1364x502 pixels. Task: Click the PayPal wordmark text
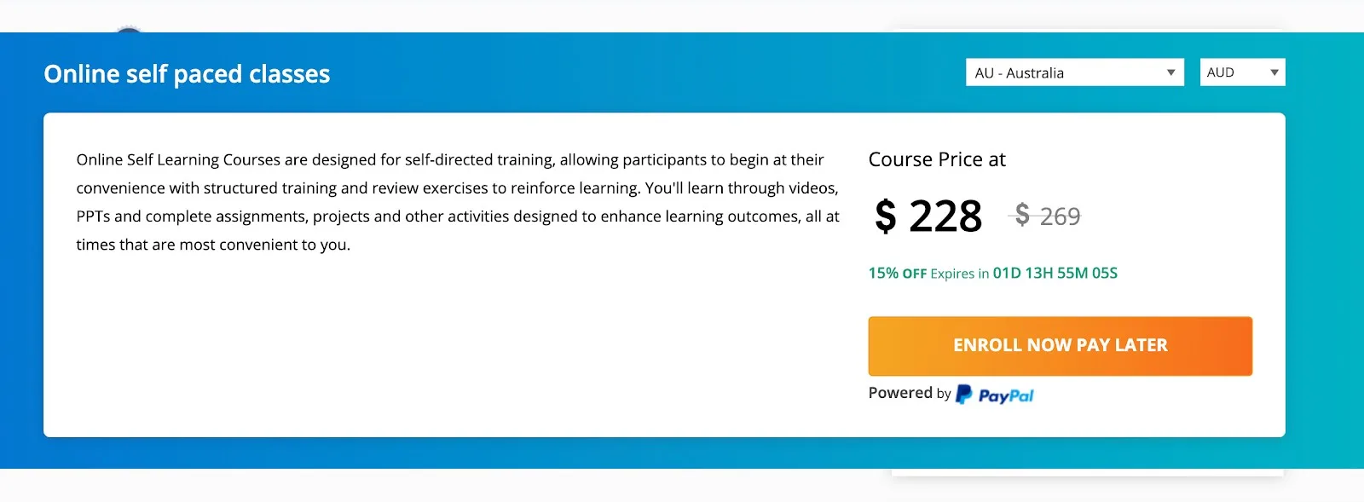[1006, 395]
